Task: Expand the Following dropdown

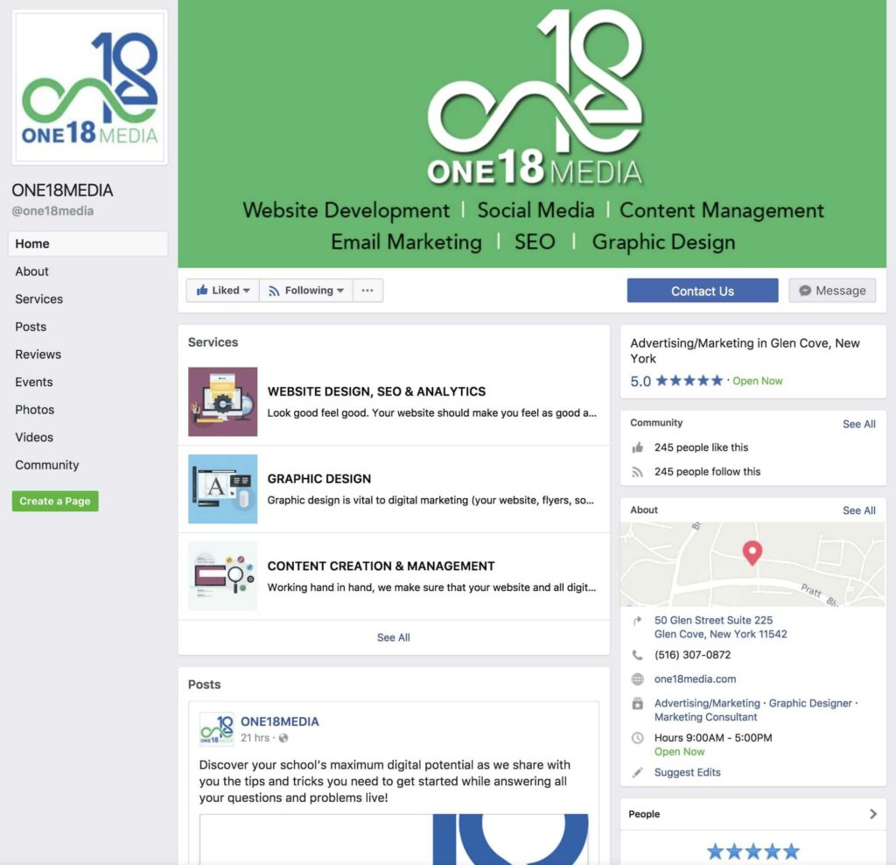Action: [306, 291]
